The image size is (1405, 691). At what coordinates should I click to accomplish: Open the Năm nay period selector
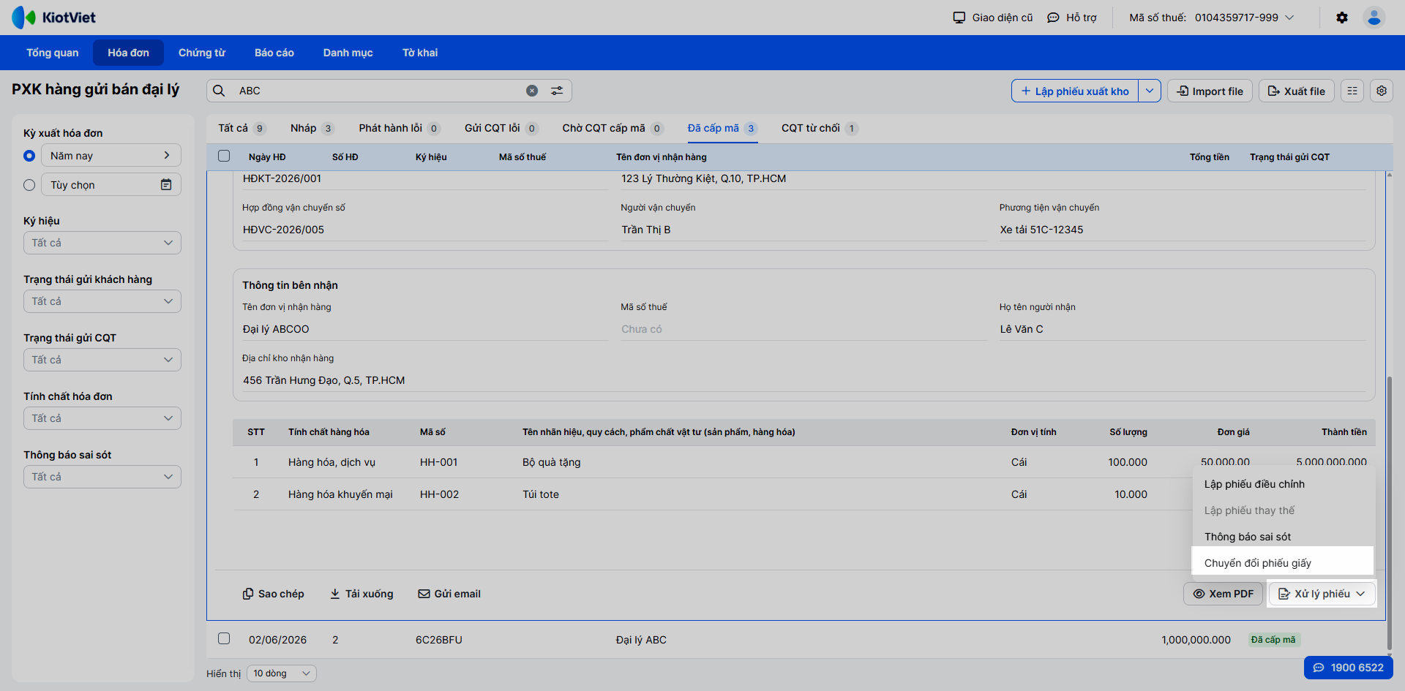(111, 155)
